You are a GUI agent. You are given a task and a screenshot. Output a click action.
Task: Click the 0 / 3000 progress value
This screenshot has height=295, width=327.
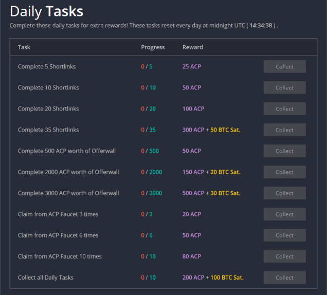coord(152,193)
